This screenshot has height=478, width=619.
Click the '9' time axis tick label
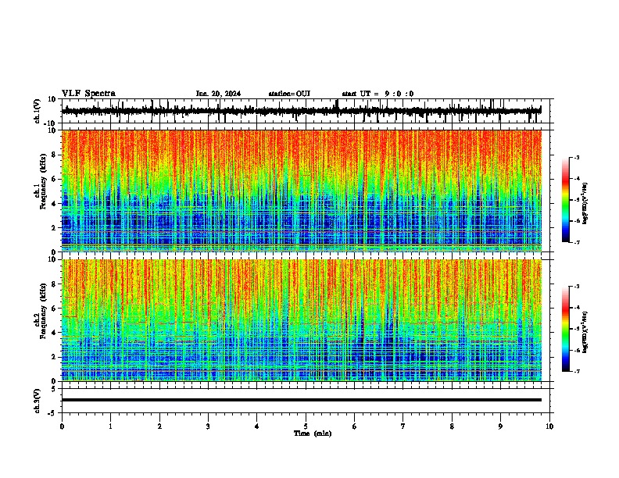tap(500, 426)
